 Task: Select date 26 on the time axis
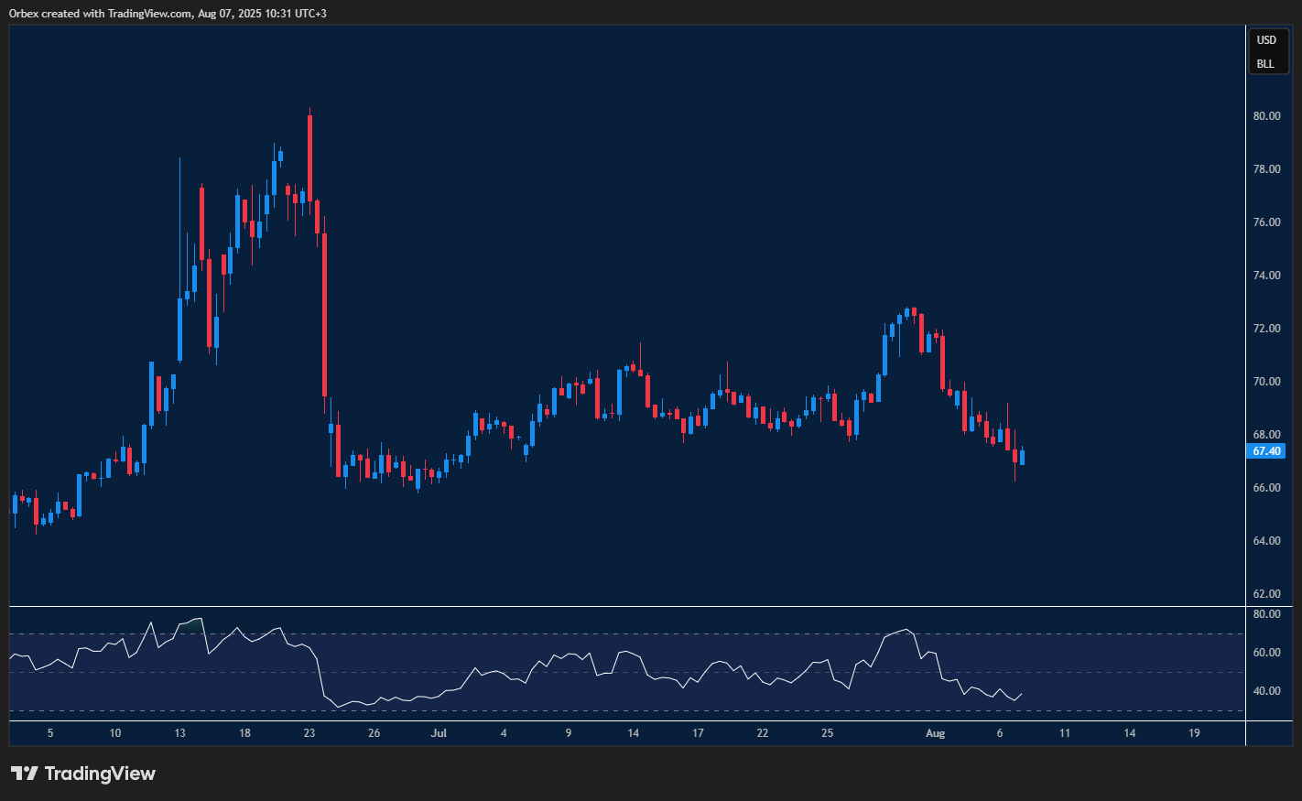click(374, 733)
